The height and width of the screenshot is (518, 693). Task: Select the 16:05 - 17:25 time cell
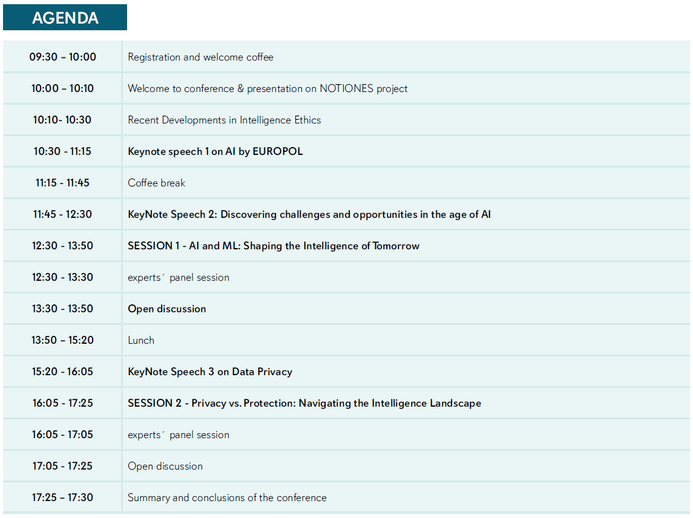62,403
